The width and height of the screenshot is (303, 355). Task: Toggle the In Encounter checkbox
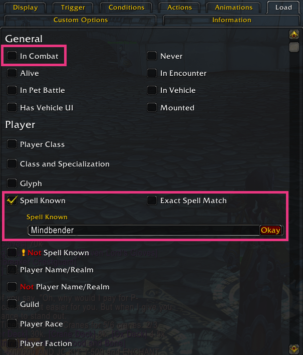tap(152, 73)
